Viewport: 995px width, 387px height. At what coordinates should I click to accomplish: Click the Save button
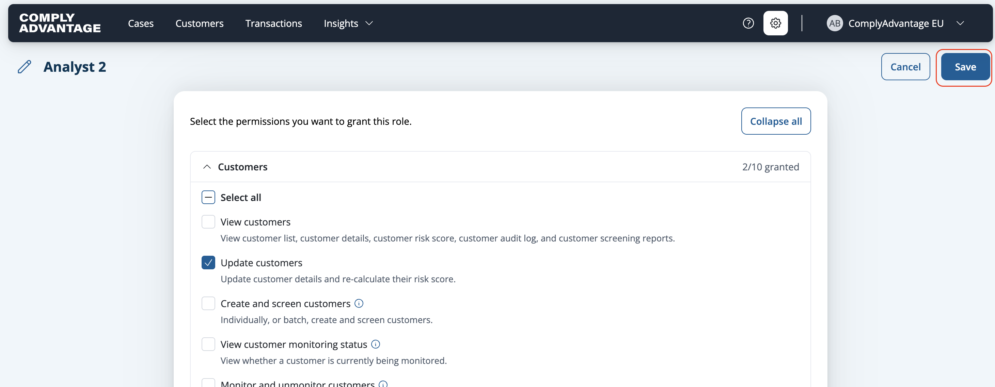[965, 67]
